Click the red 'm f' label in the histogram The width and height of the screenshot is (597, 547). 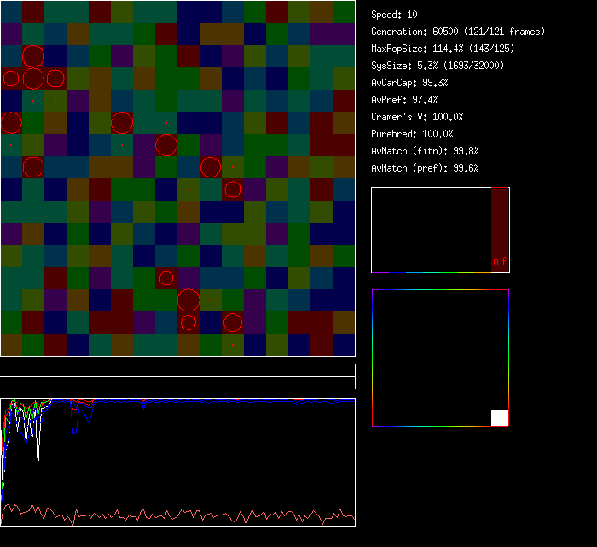(x=499, y=262)
